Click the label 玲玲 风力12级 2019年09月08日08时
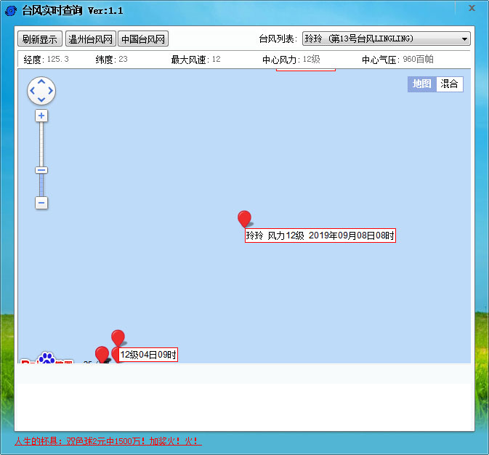This screenshot has height=455, width=489. (x=320, y=235)
